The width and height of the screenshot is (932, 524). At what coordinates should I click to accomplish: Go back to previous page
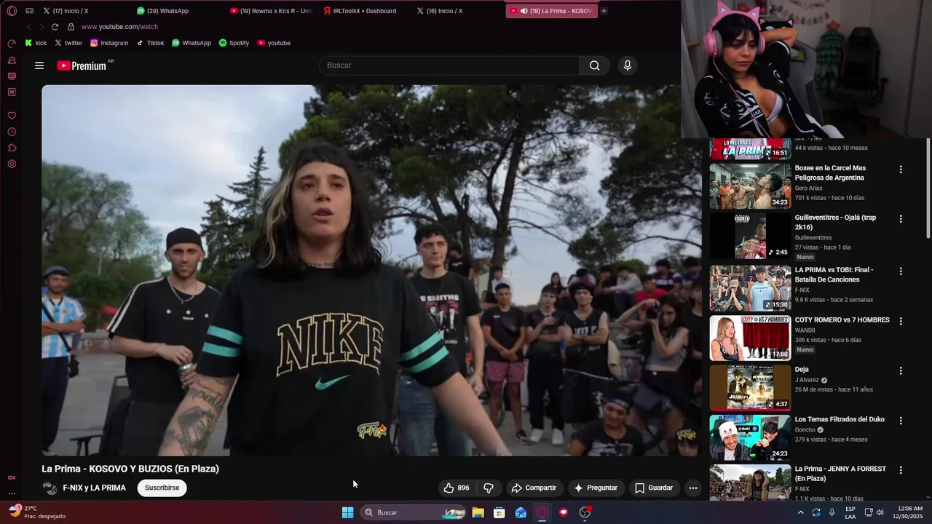(x=29, y=27)
